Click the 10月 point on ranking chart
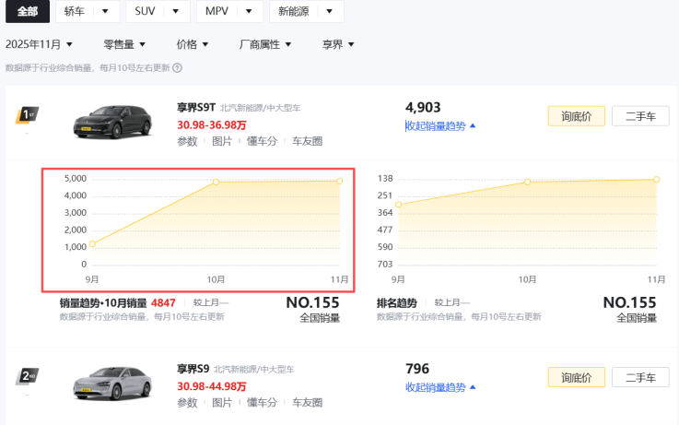Screen dimensions: 679x425 coord(527,182)
